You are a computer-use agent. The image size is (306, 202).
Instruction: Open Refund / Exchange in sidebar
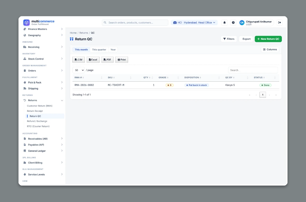(37, 121)
